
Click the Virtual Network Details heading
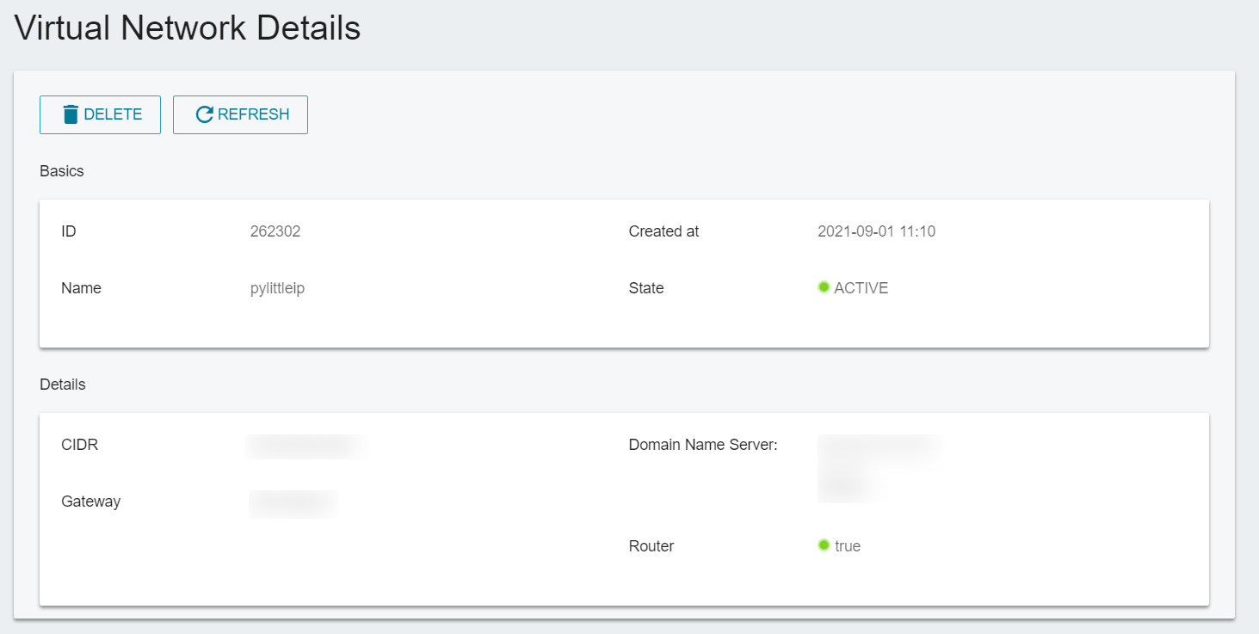click(188, 28)
